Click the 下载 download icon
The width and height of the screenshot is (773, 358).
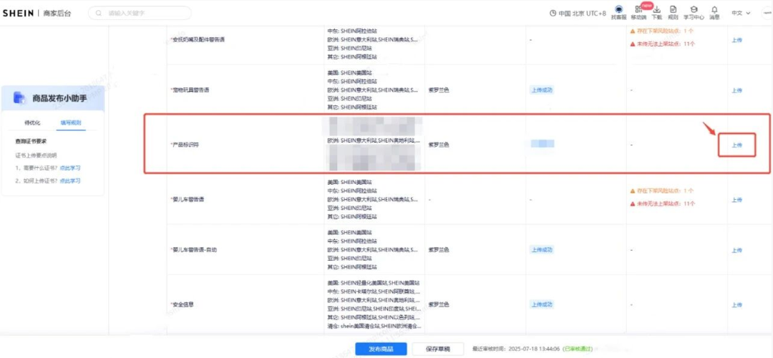point(656,9)
